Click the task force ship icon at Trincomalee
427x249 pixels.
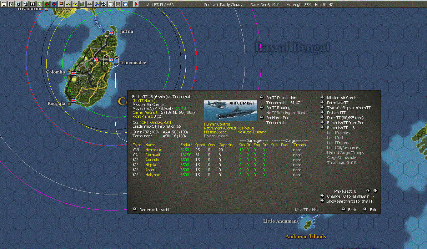pyautogui.click(x=116, y=64)
